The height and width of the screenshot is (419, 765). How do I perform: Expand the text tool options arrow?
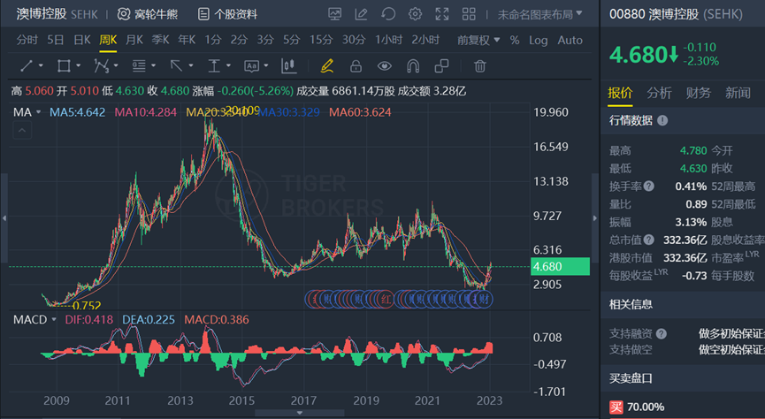click(266, 65)
